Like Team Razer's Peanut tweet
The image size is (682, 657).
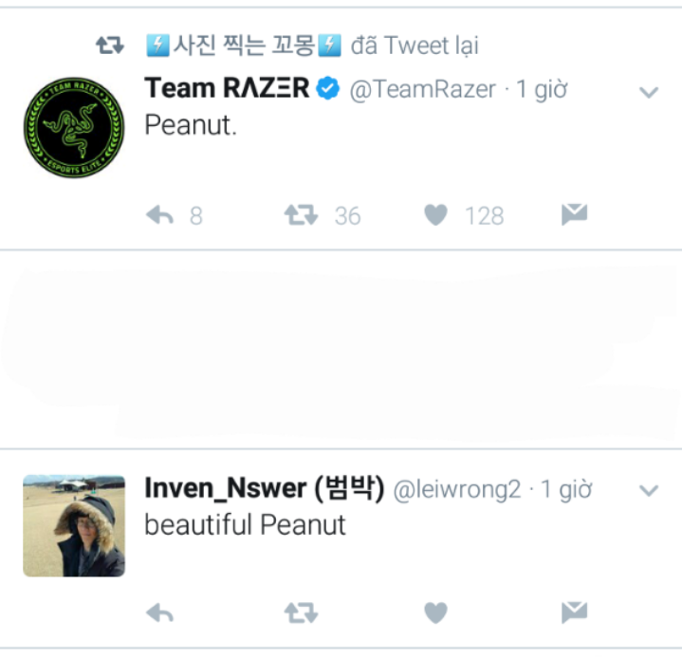(435, 216)
